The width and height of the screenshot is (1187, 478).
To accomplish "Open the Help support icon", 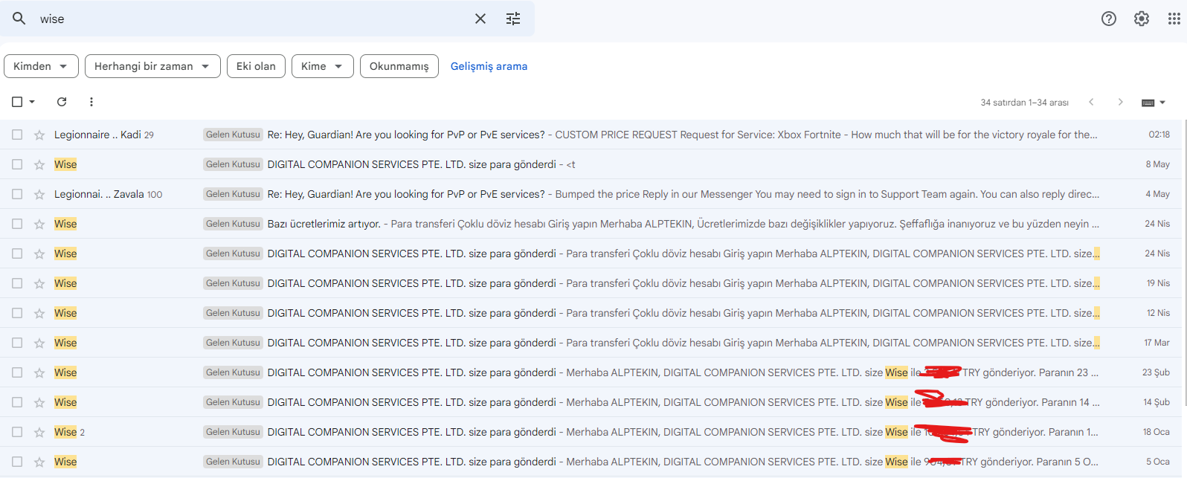I will pyautogui.click(x=1109, y=19).
